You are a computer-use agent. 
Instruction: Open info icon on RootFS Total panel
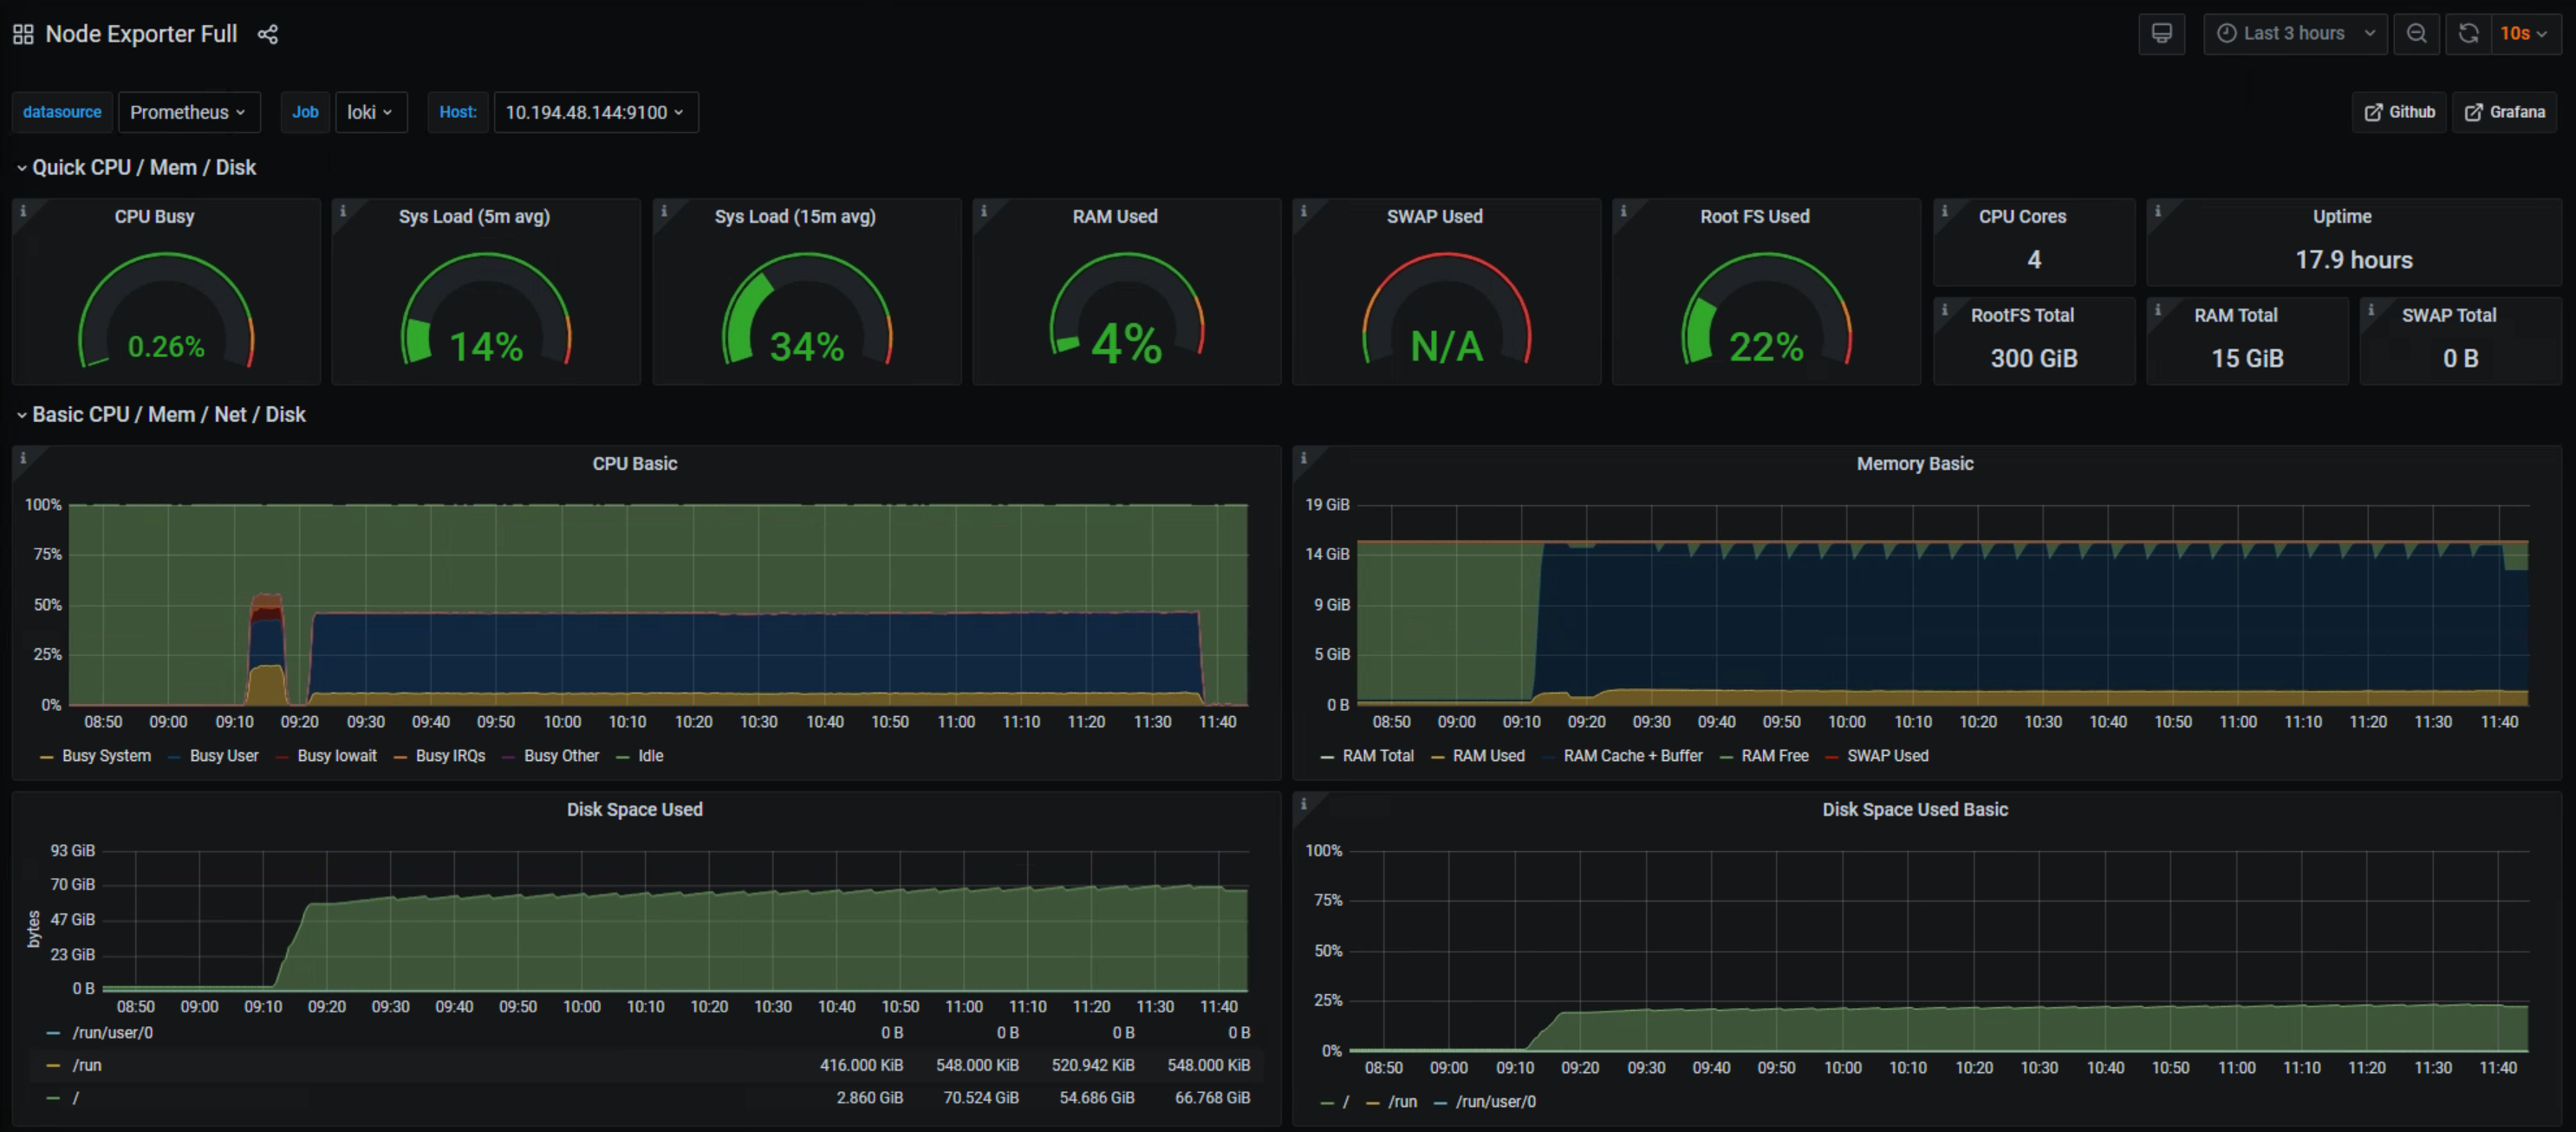pos(1945,310)
